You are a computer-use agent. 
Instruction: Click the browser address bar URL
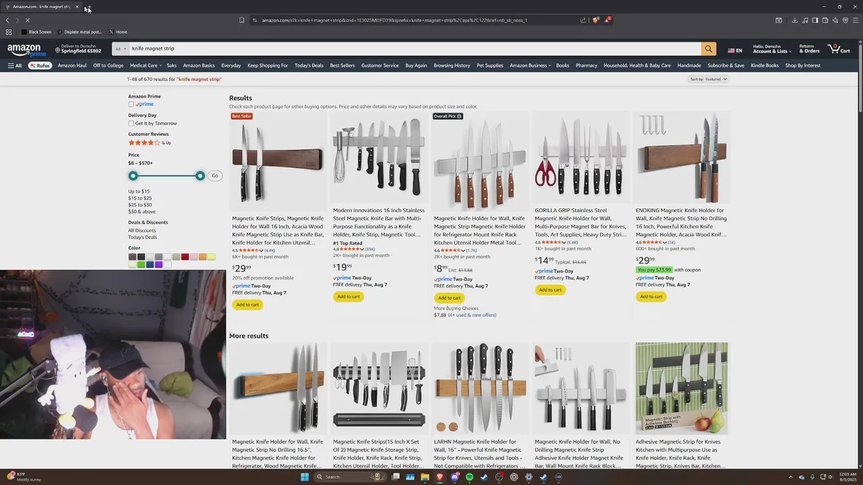tap(394, 20)
